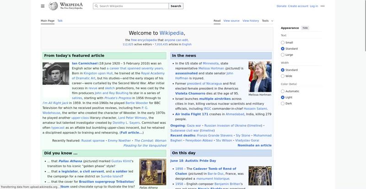
Task: Open Autistic Pride Day link
Action: tap(201, 161)
